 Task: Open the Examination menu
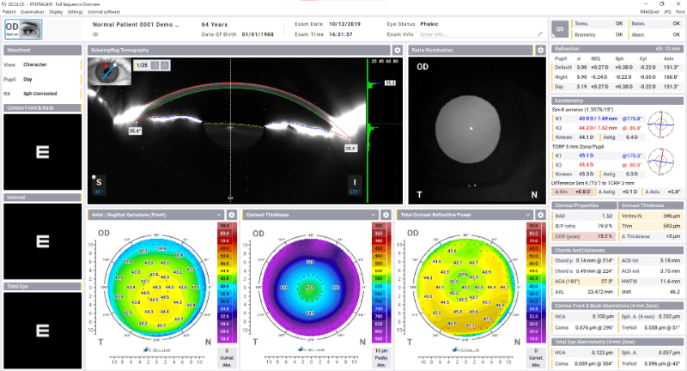(33, 12)
